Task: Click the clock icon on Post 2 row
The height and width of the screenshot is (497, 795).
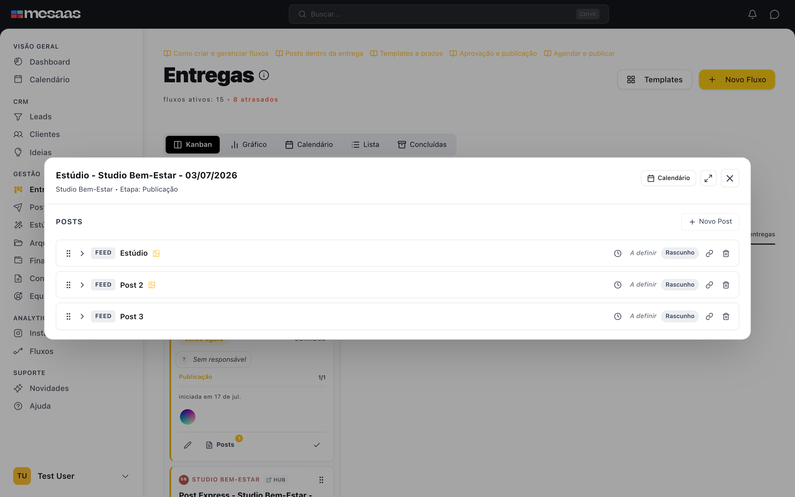Action: (618, 285)
